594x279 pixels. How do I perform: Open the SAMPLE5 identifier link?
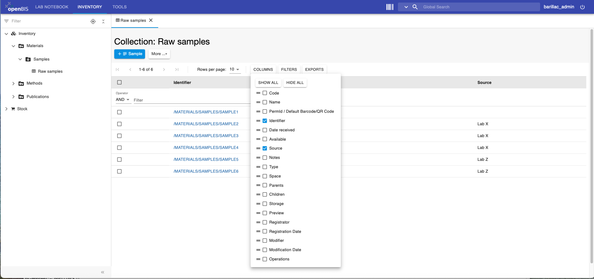pos(206,160)
